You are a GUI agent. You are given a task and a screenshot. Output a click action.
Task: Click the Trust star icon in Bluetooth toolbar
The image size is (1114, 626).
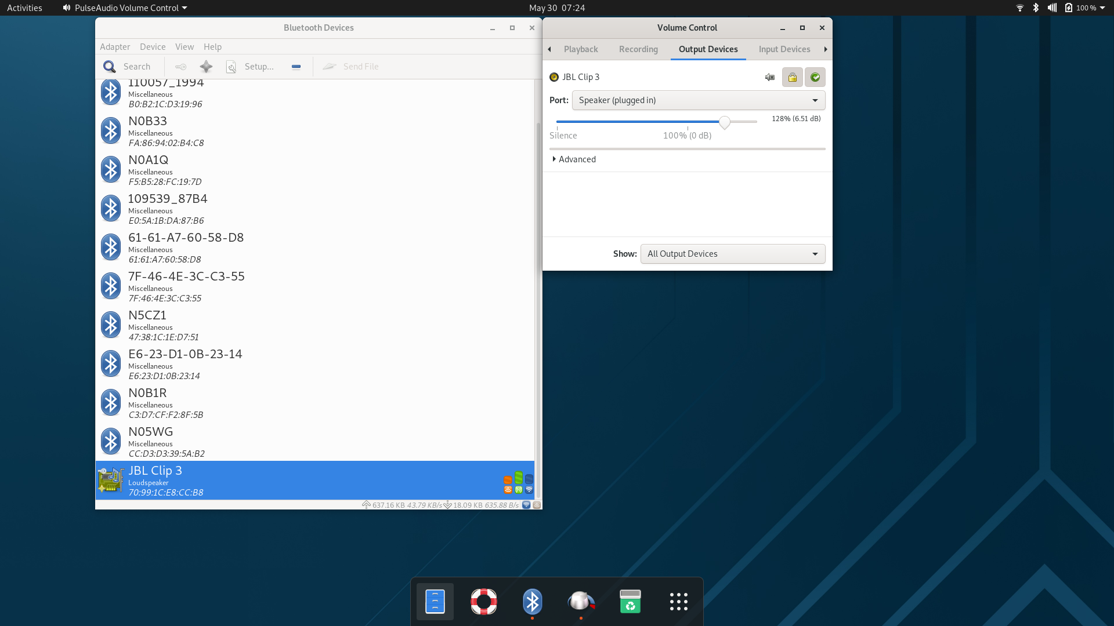206,67
